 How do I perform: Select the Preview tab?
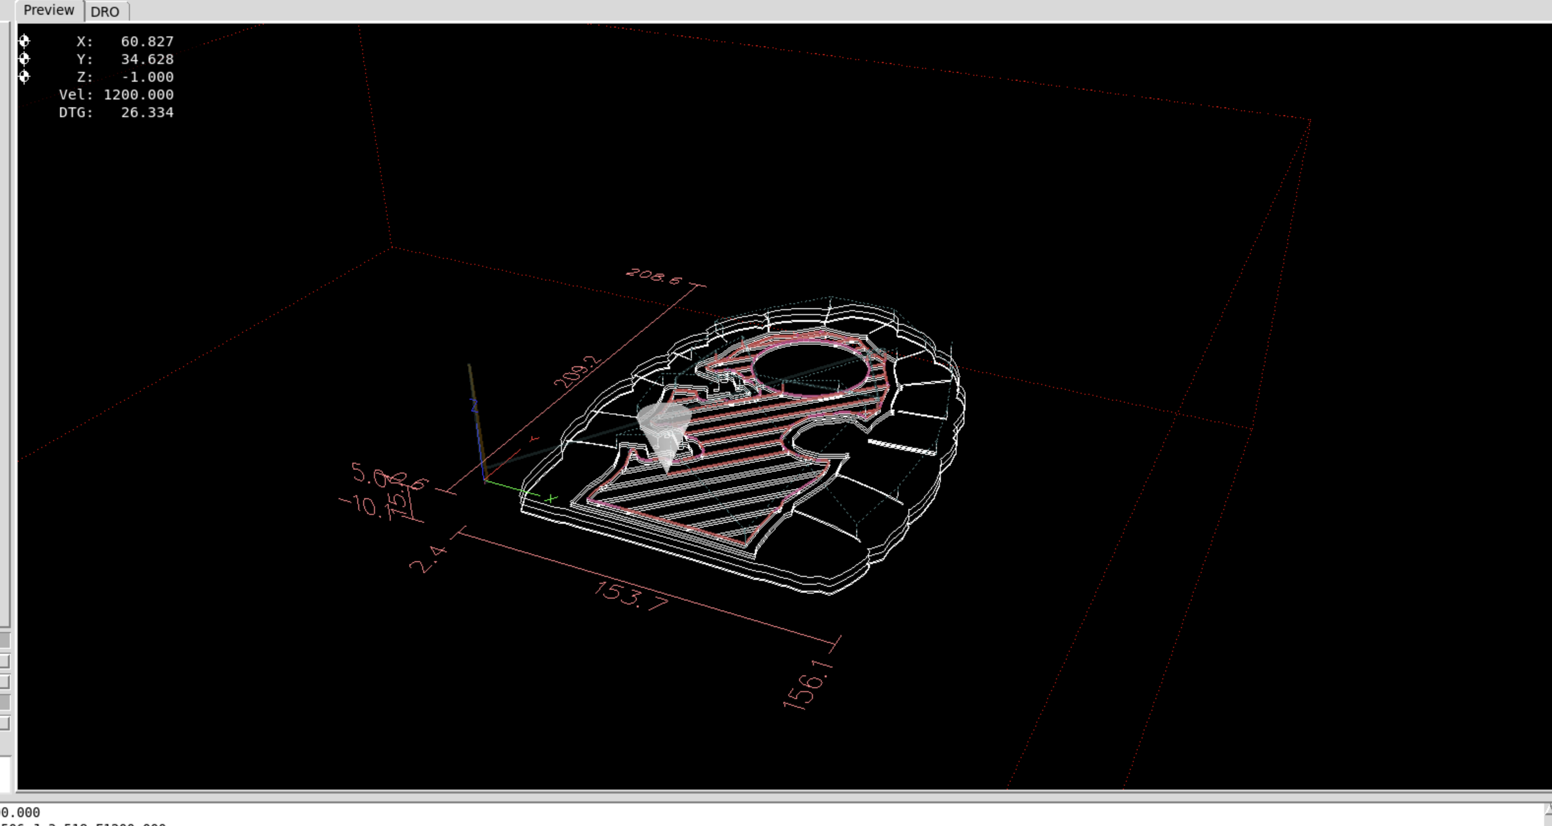[x=48, y=10]
